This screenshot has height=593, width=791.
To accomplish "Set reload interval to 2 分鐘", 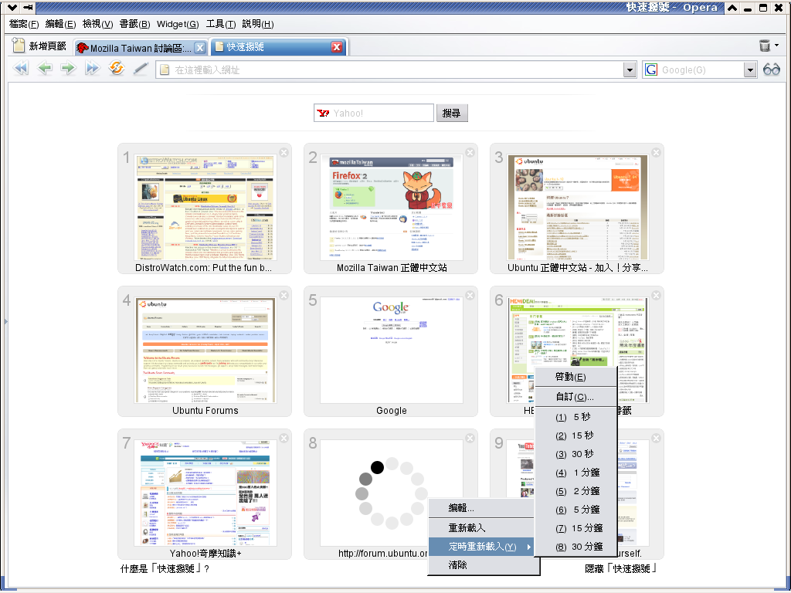I will point(575,491).
